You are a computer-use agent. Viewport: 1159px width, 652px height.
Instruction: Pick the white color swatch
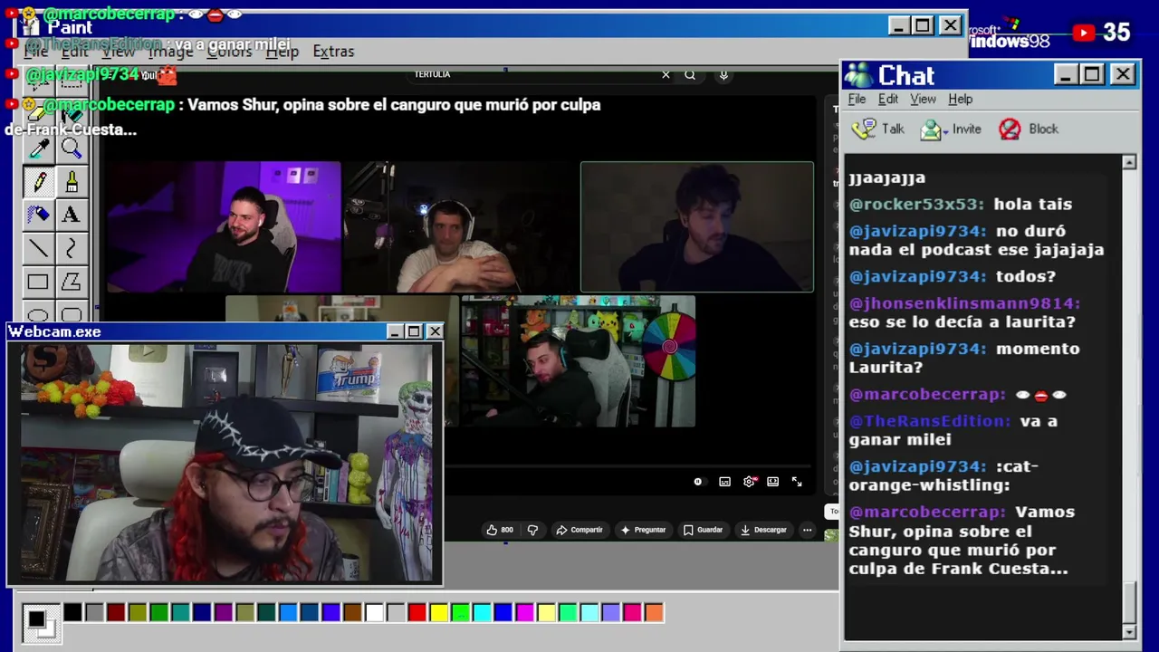tap(374, 613)
